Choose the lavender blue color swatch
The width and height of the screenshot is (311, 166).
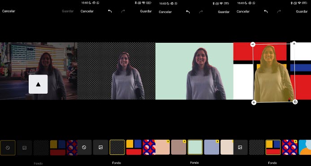click(x=212, y=147)
